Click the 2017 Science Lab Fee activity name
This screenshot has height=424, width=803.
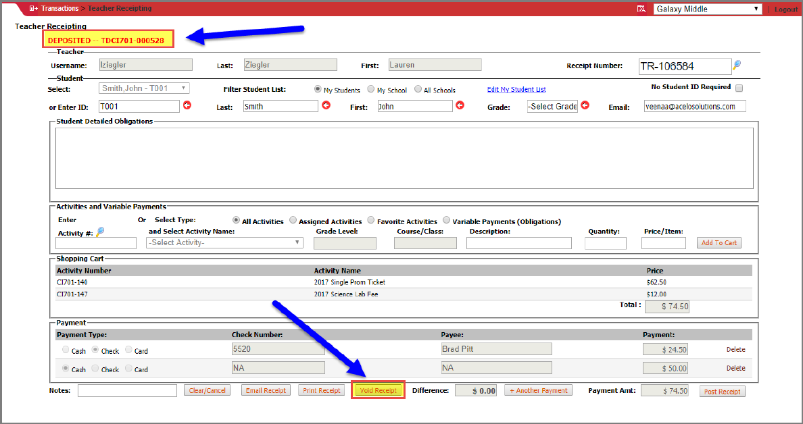pyautogui.click(x=345, y=294)
